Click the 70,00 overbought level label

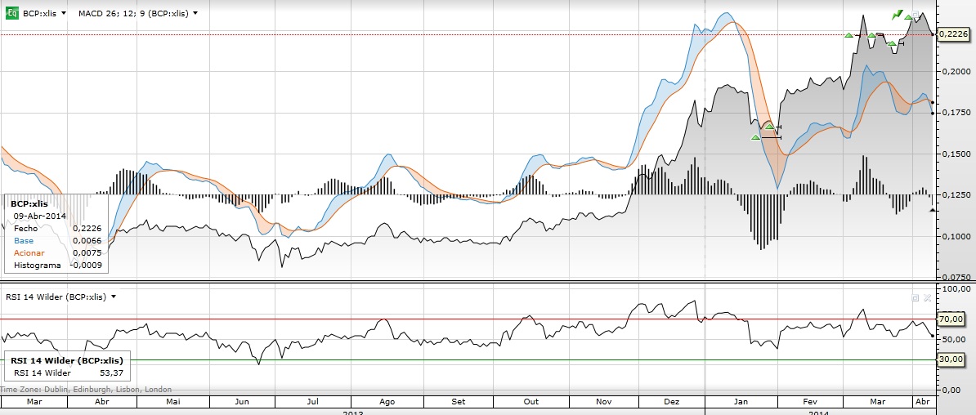tap(951, 319)
